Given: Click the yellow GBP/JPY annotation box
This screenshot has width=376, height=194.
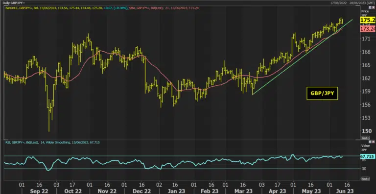Looking at the screenshot, I should click(x=322, y=93).
